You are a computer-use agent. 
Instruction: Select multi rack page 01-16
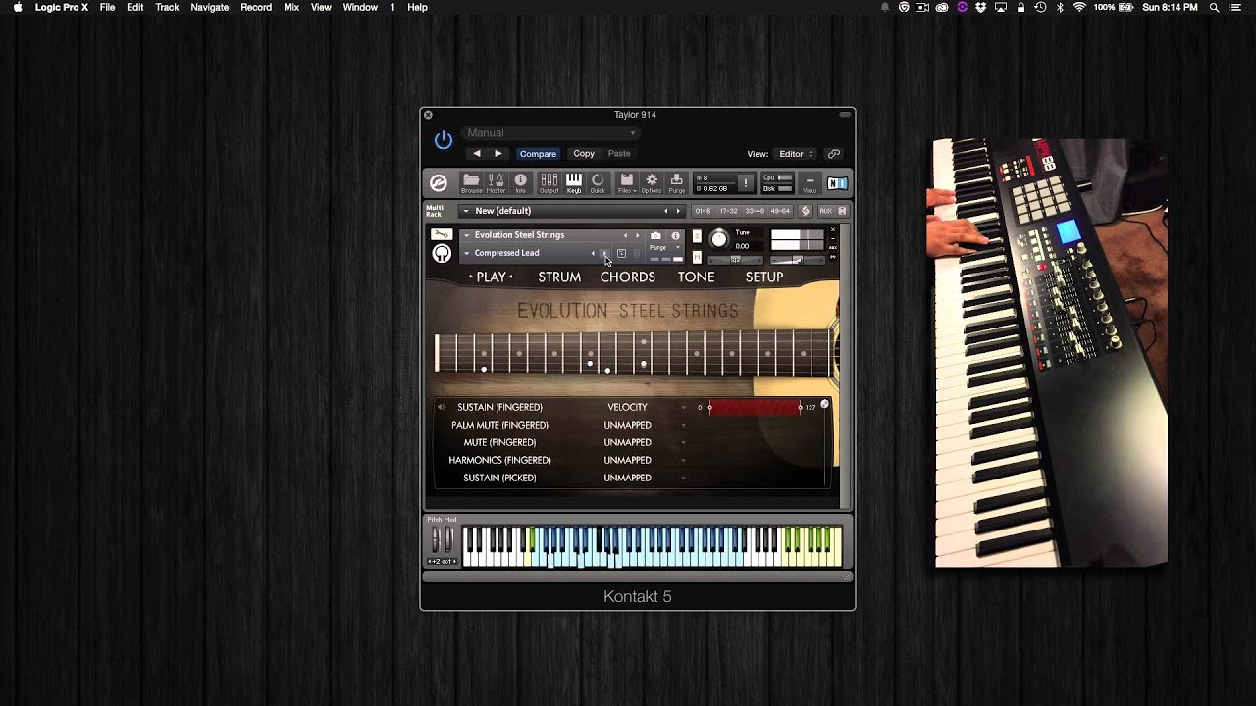tap(703, 211)
